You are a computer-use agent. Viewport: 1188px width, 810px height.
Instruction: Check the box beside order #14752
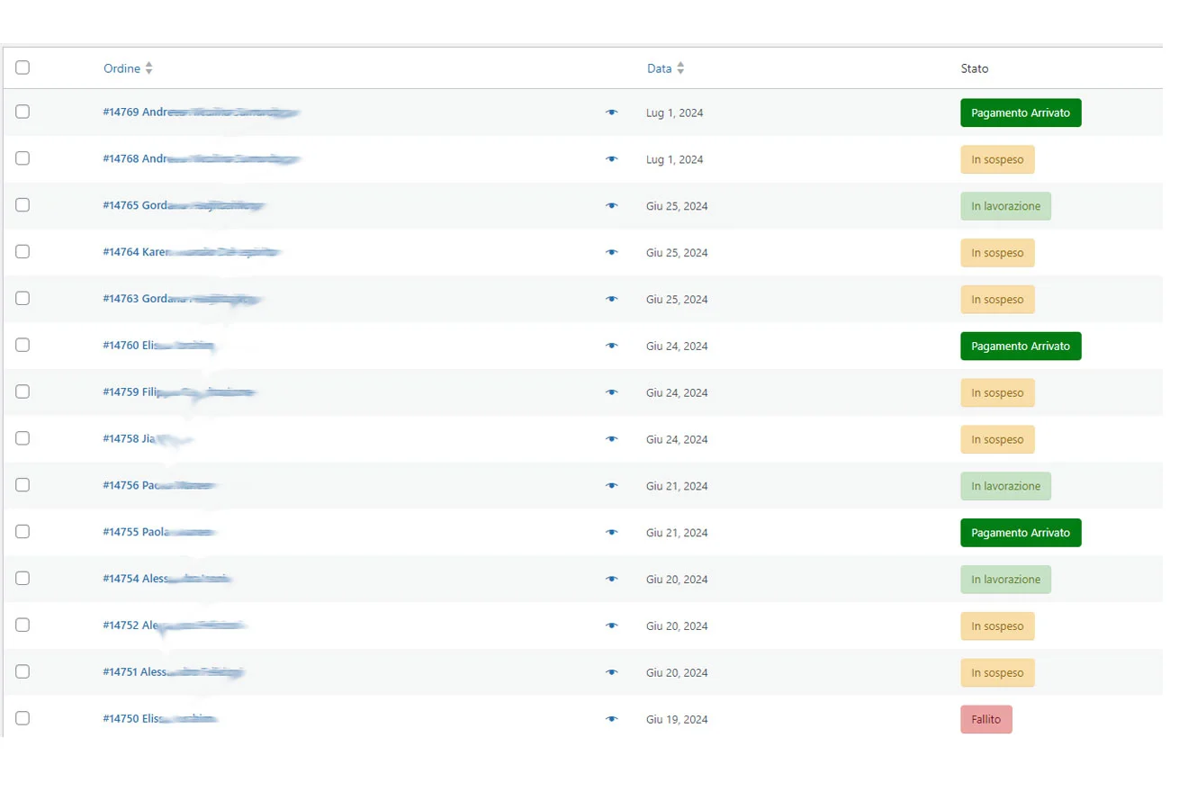click(22, 625)
